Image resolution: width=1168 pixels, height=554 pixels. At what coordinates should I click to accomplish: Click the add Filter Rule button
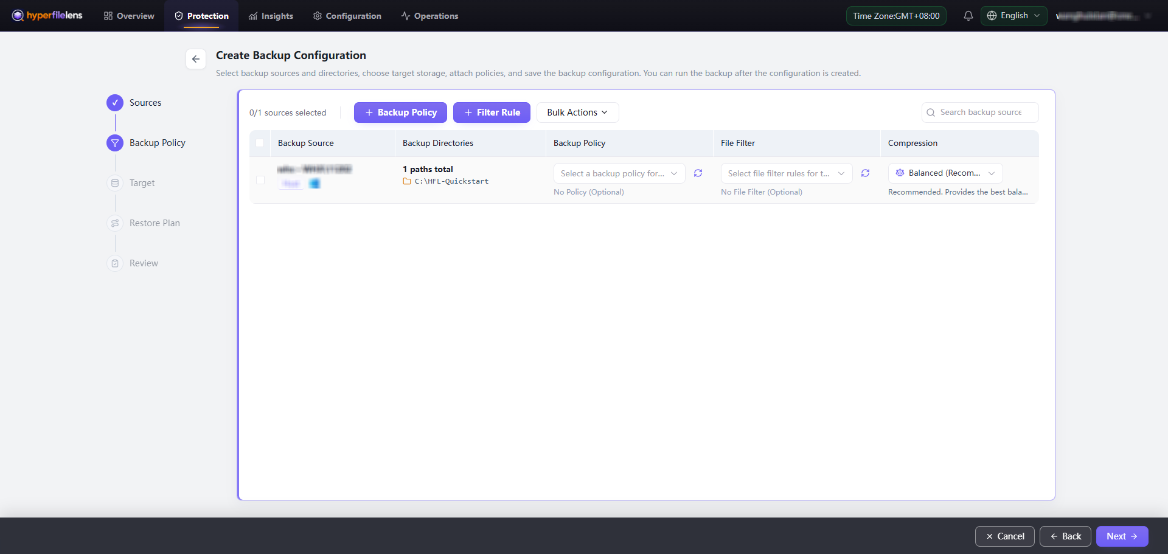pos(492,113)
